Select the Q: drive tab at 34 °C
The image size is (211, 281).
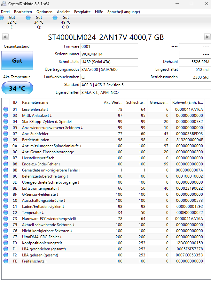[39, 22]
